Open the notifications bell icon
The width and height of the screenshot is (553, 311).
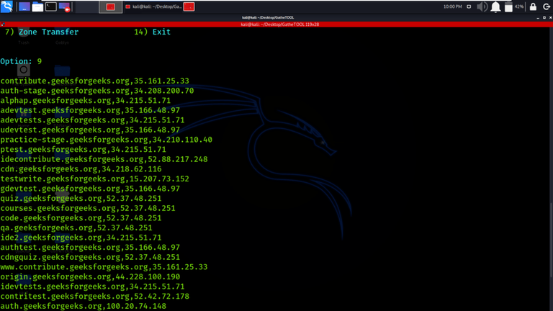[x=495, y=6]
